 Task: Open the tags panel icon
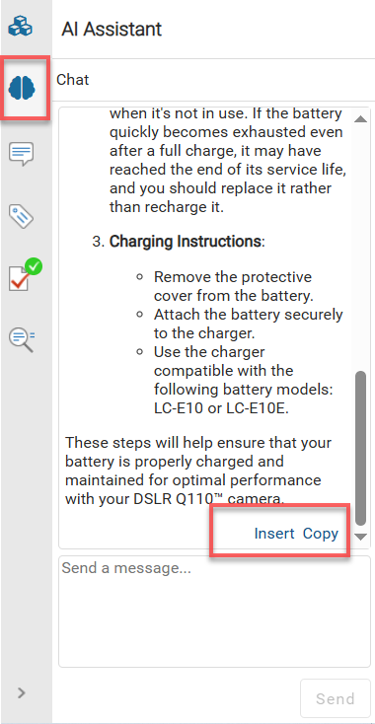(x=22, y=216)
